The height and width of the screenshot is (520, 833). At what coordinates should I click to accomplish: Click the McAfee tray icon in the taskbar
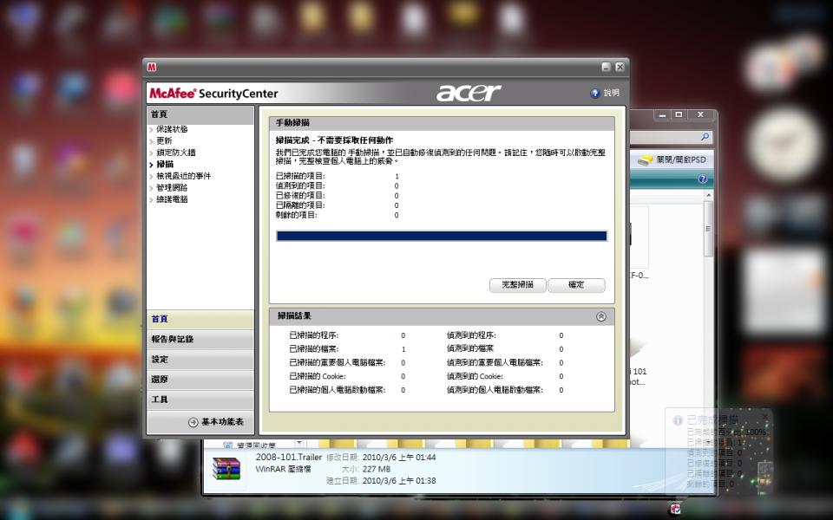[x=675, y=510]
